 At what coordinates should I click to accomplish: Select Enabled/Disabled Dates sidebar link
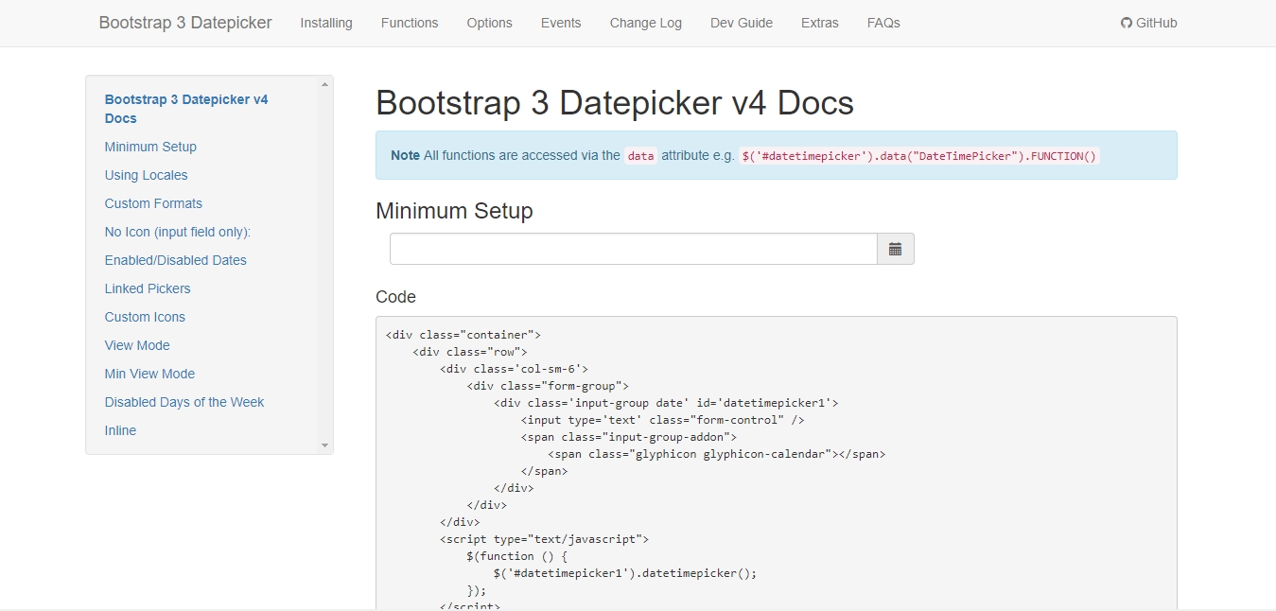[x=175, y=260]
